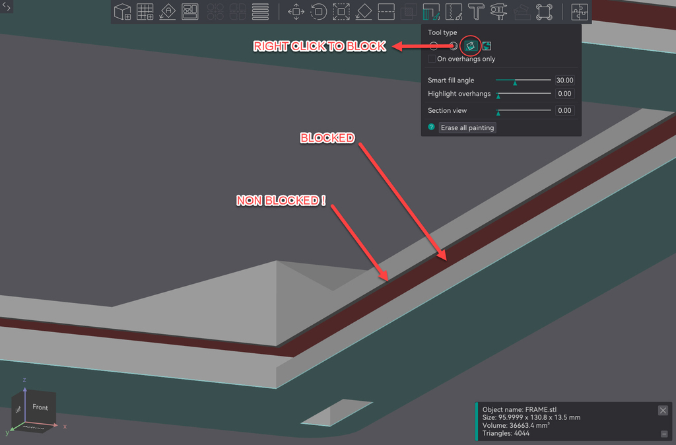Click the Arrange all objects icon
Screen dimensions: 676x445
(189, 12)
